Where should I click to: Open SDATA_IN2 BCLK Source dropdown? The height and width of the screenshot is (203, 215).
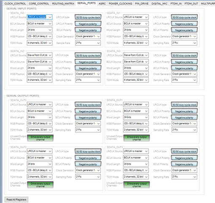40,62
